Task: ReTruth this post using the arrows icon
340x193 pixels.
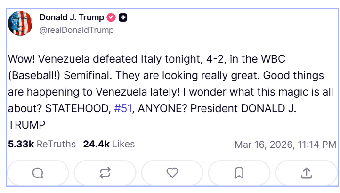Action: [105, 173]
